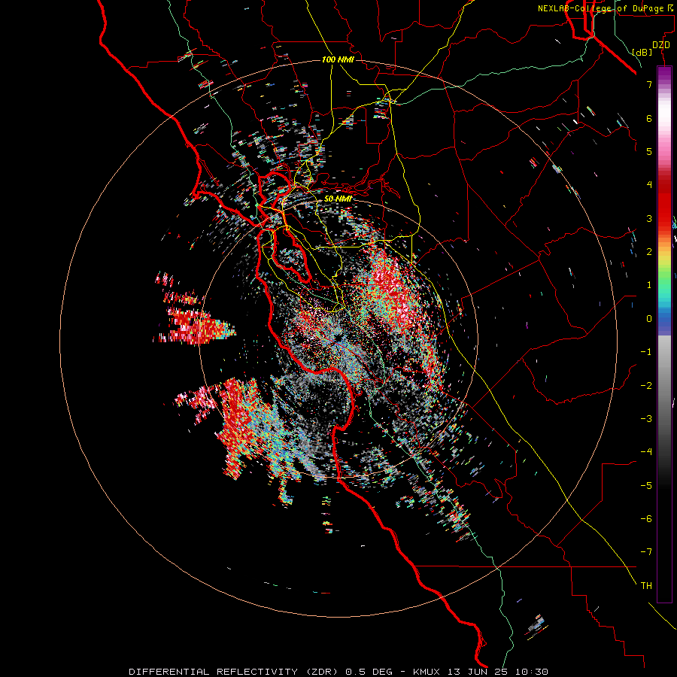Click the "50 NMI" range ring label
This screenshot has height=677, width=677.
pyautogui.click(x=338, y=199)
